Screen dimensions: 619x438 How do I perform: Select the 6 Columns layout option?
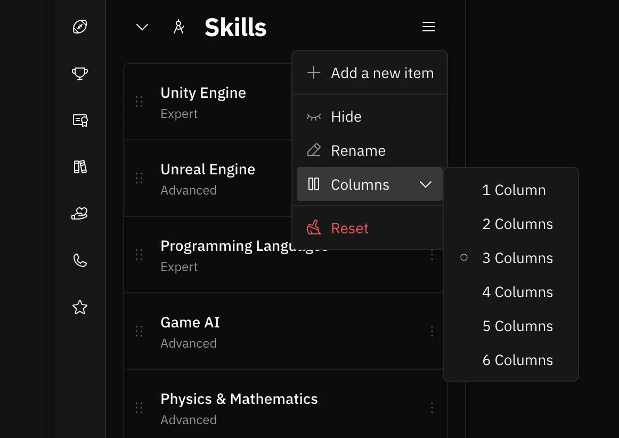tap(517, 360)
